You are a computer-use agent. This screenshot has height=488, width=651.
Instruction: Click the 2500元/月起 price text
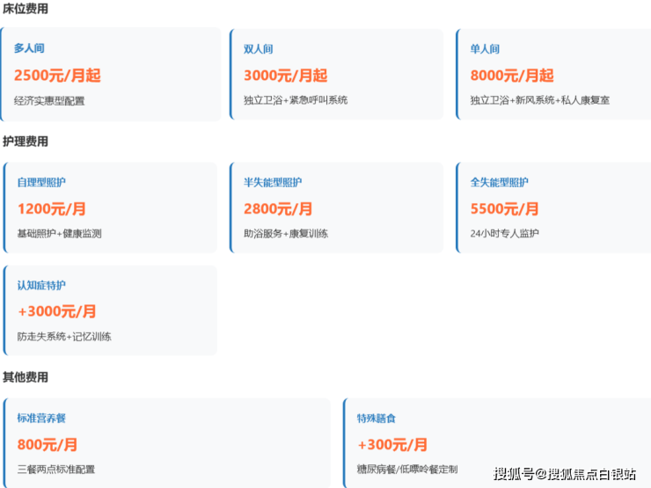click(x=57, y=76)
